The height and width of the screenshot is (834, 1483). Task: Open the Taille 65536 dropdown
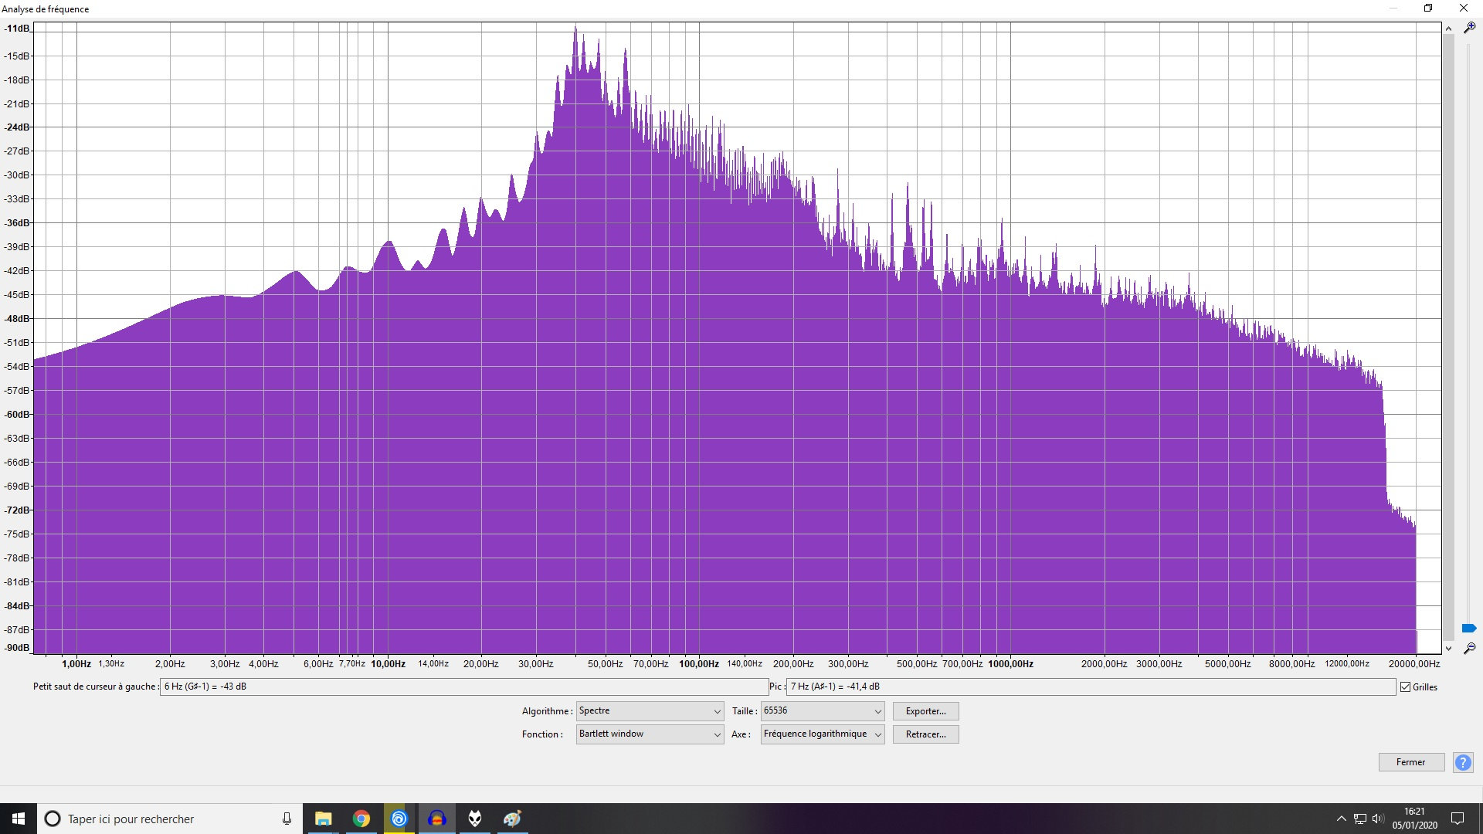click(822, 711)
